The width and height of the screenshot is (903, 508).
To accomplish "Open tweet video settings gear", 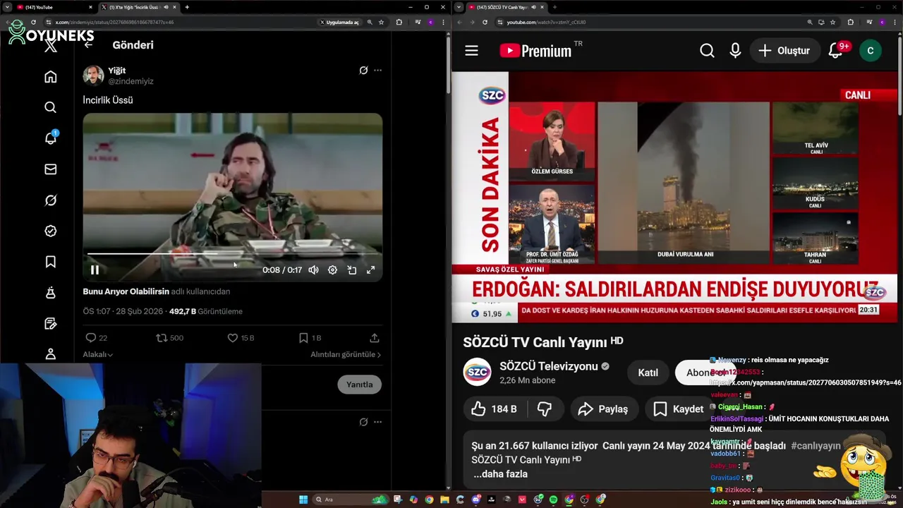I will point(332,270).
